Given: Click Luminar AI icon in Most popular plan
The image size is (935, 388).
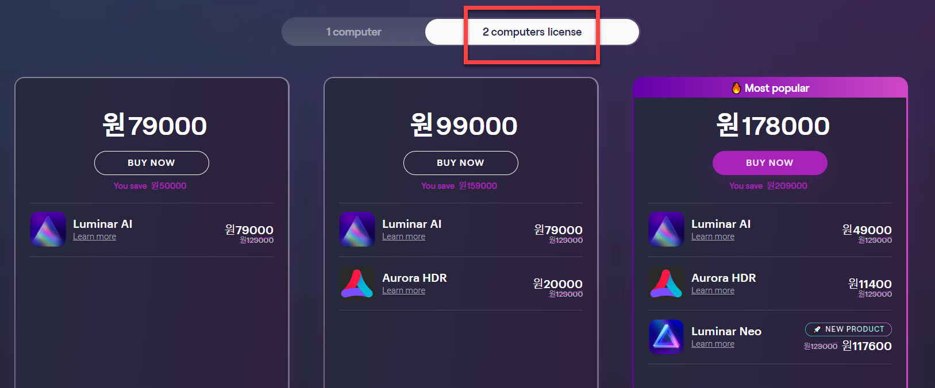Looking at the screenshot, I should (667, 230).
